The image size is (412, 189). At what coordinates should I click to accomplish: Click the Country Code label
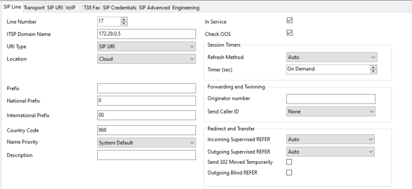click(x=23, y=130)
